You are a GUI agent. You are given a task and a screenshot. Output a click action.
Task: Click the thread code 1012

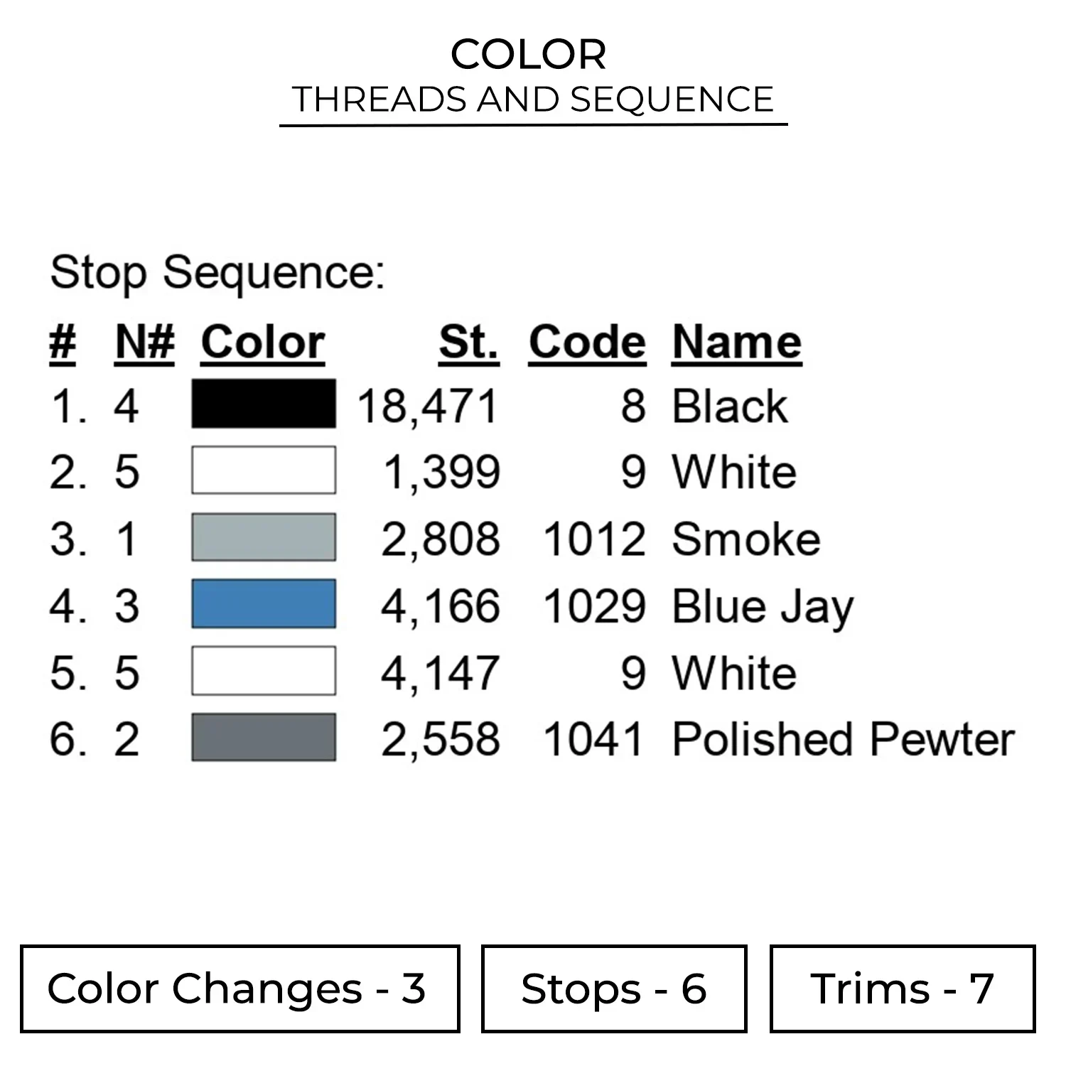(594, 539)
